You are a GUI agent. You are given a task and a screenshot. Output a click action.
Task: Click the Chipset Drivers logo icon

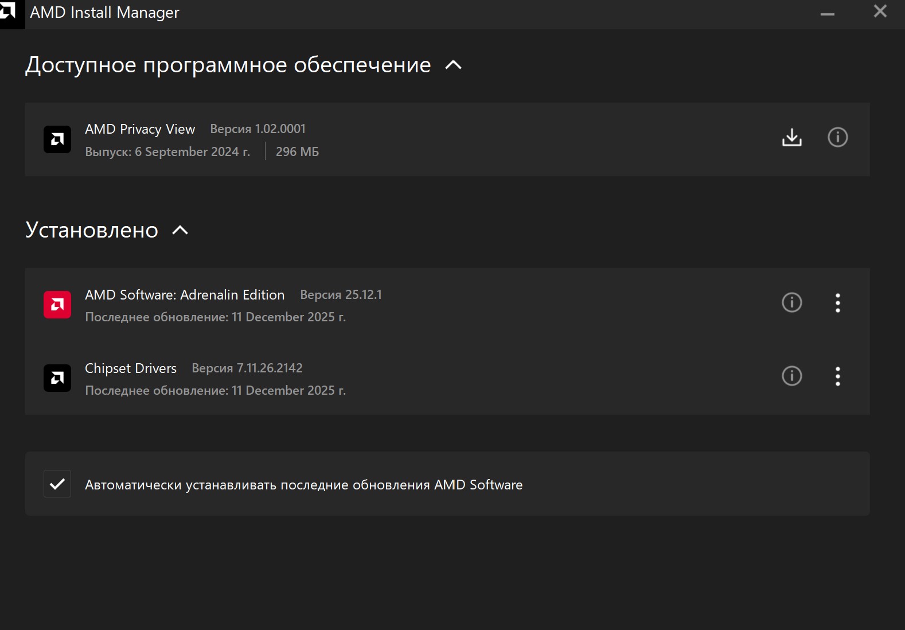tap(57, 378)
